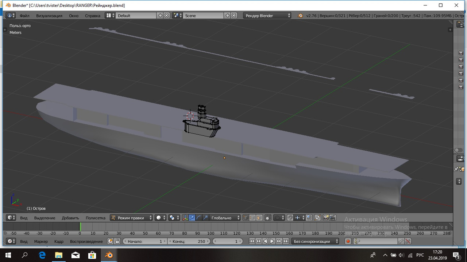Jump to the last frame button
The height and width of the screenshot is (262, 467).
pos(286,241)
